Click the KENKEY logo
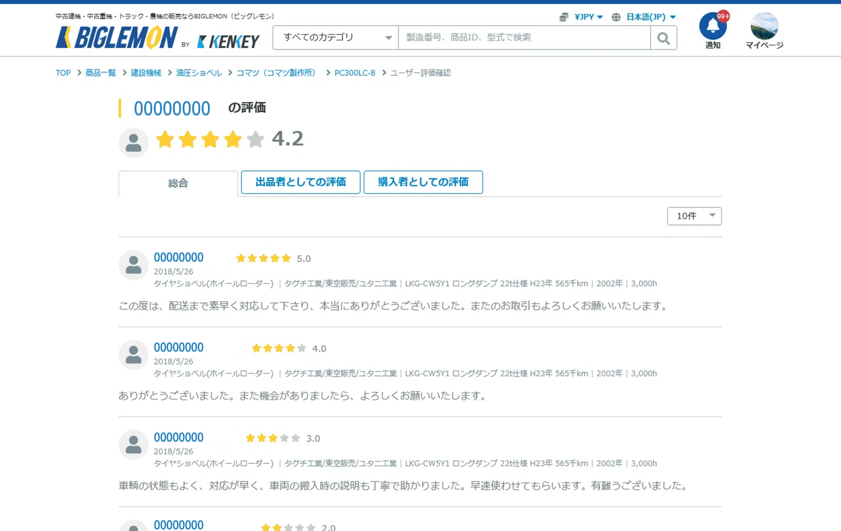 click(x=227, y=41)
